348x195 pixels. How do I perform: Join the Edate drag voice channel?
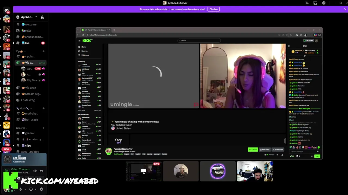[30, 100]
